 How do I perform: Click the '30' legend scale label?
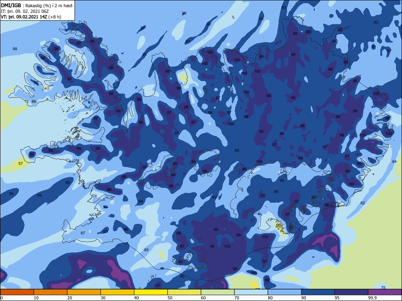tap(103, 298)
